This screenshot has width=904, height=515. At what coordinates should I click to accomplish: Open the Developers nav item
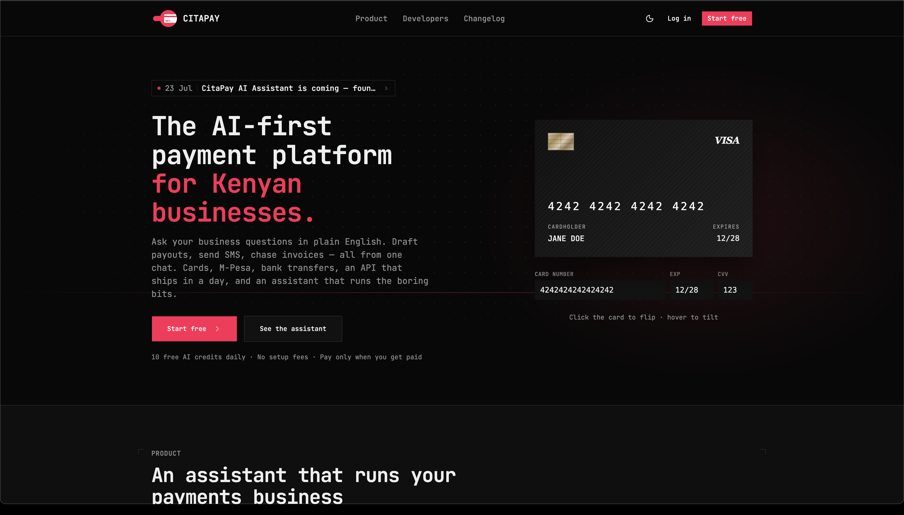pyautogui.click(x=425, y=19)
